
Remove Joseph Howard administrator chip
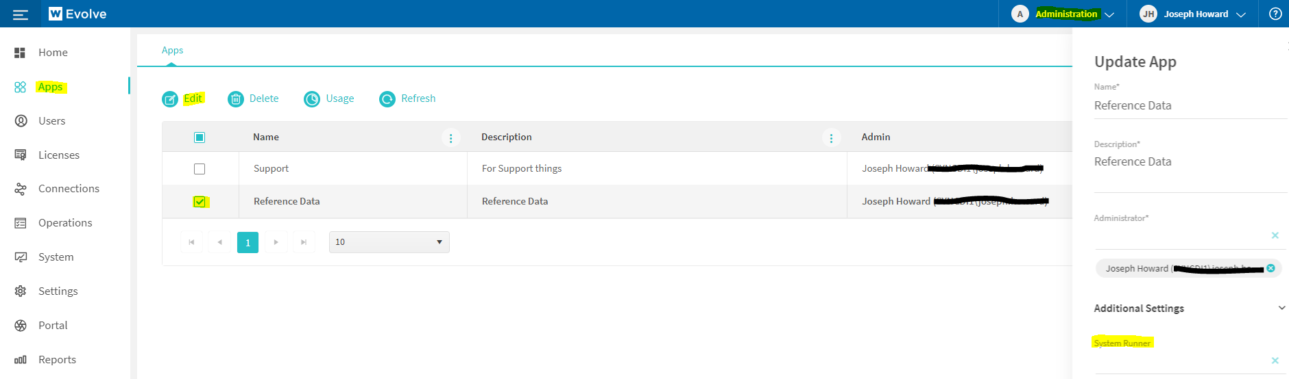pos(1270,268)
